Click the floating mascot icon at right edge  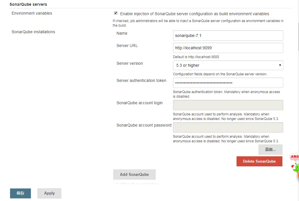(x=296, y=167)
